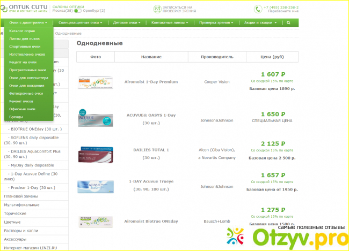Select Мультифокальные in the sidebar

point(21,205)
